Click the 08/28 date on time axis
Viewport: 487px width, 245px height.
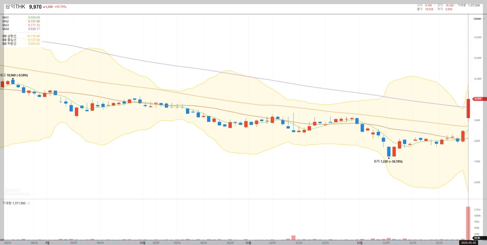pos(34,243)
